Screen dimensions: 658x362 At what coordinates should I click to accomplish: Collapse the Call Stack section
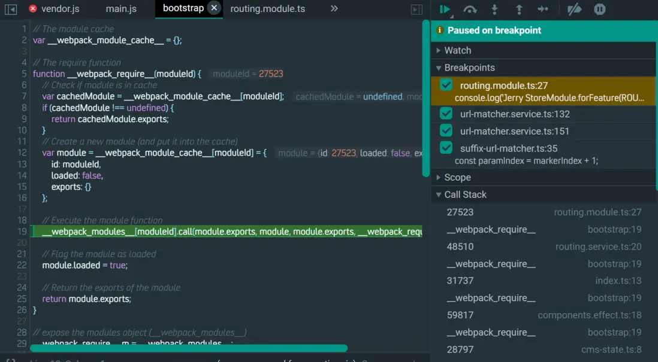[x=465, y=194]
